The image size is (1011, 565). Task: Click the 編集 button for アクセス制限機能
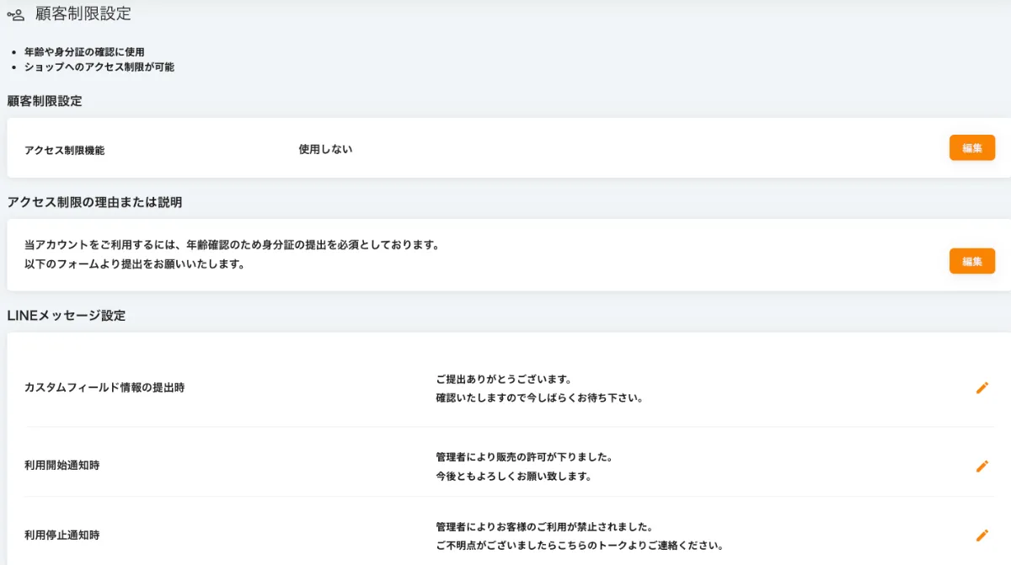pos(972,147)
